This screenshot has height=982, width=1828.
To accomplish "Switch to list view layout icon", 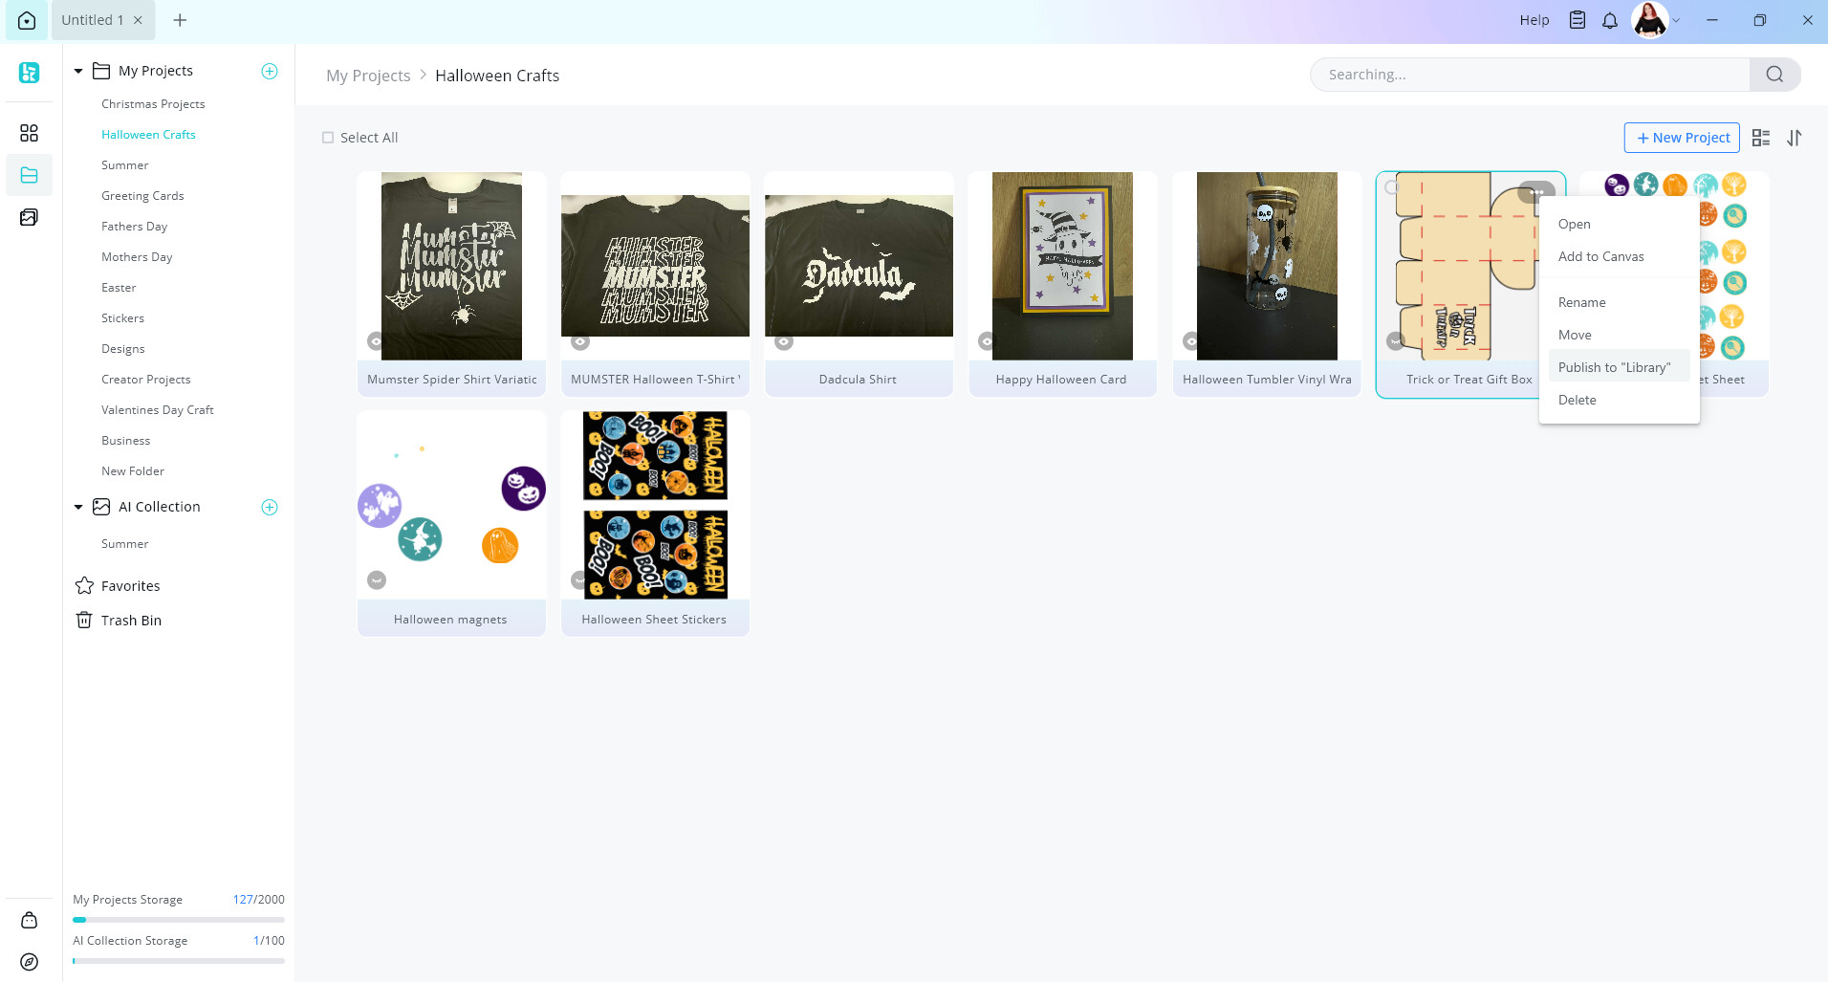I will coord(1761,138).
